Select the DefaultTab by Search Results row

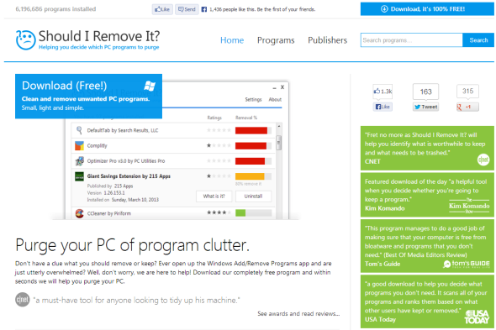[173, 130]
